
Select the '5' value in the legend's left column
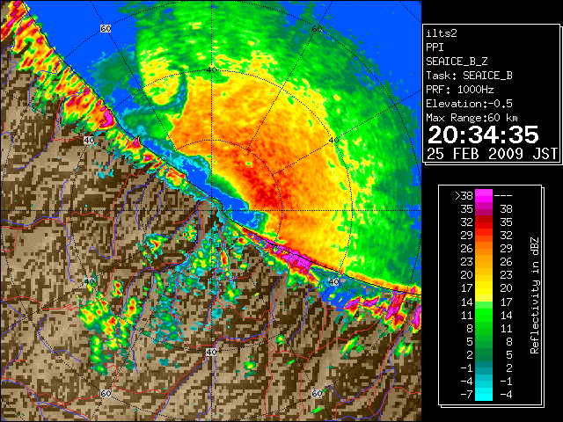click(470, 342)
